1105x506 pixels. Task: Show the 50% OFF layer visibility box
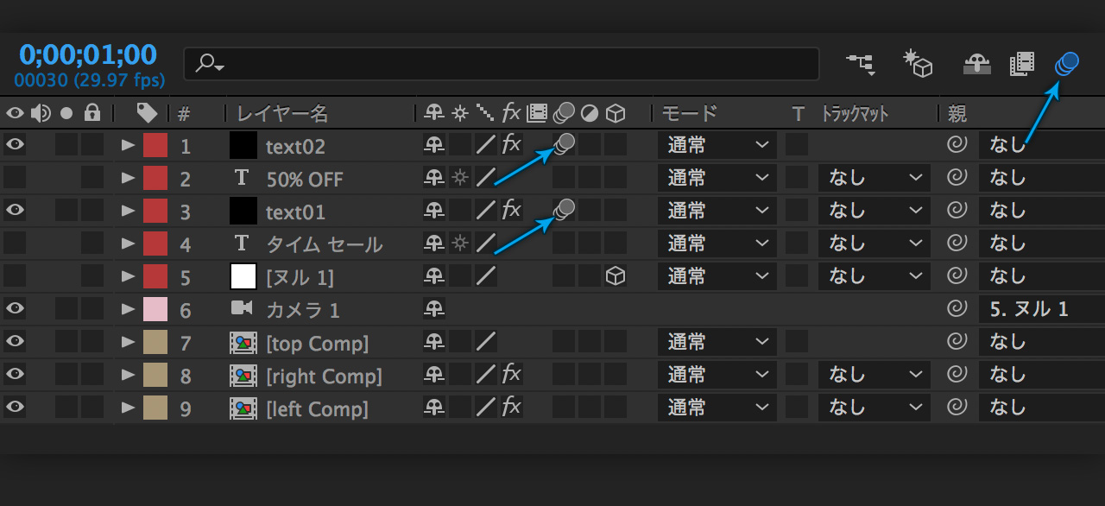point(15,178)
